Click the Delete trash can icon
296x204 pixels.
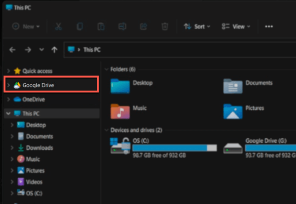point(164,26)
